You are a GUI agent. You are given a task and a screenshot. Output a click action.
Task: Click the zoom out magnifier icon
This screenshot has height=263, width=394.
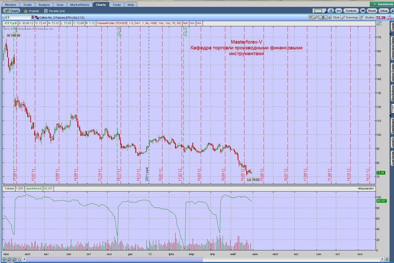(x=14, y=259)
